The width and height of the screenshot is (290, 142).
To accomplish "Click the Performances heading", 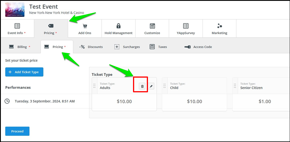I will [18, 88].
